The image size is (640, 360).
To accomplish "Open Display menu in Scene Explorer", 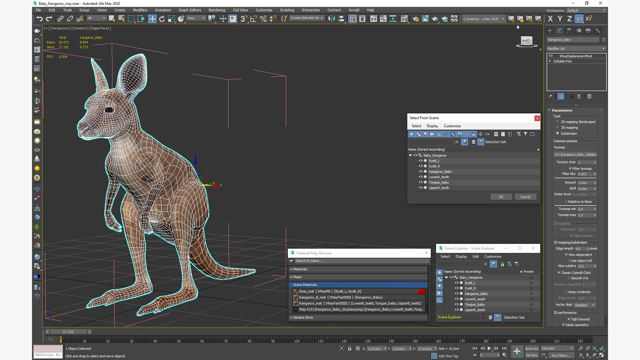I will [x=461, y=256].
